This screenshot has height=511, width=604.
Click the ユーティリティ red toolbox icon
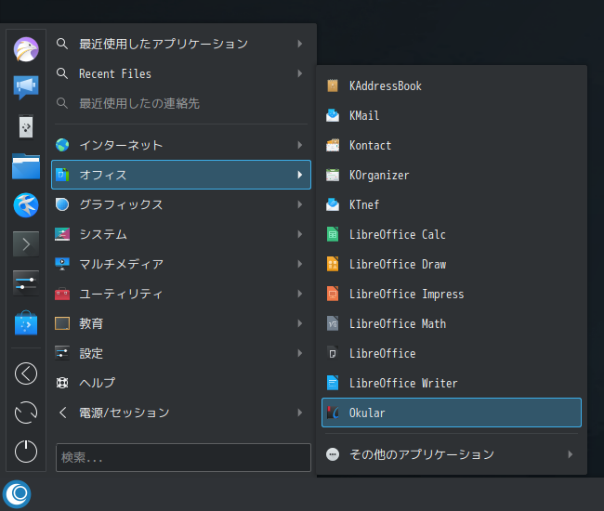62,295
